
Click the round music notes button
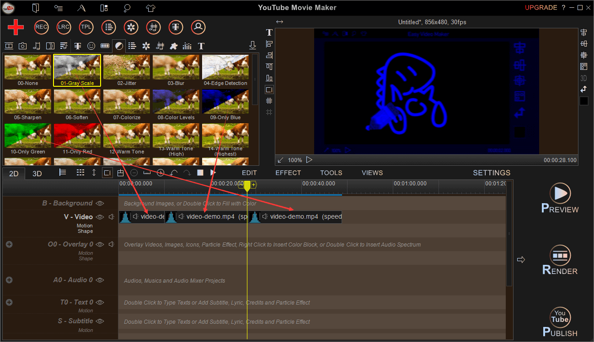[153, 27]
